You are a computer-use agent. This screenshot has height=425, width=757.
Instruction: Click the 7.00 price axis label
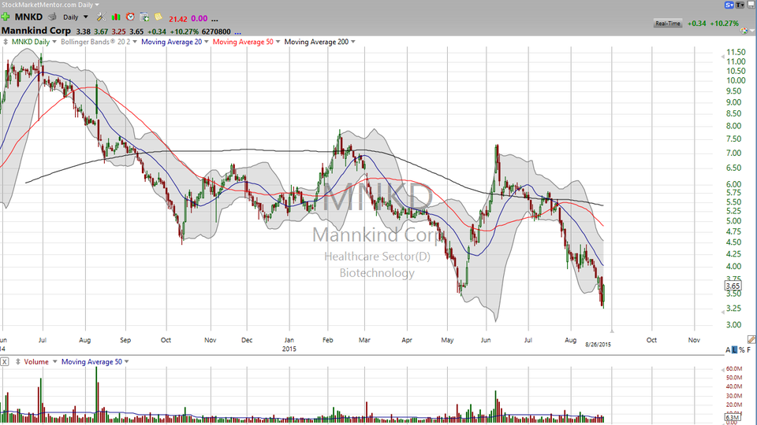point(734,153)
